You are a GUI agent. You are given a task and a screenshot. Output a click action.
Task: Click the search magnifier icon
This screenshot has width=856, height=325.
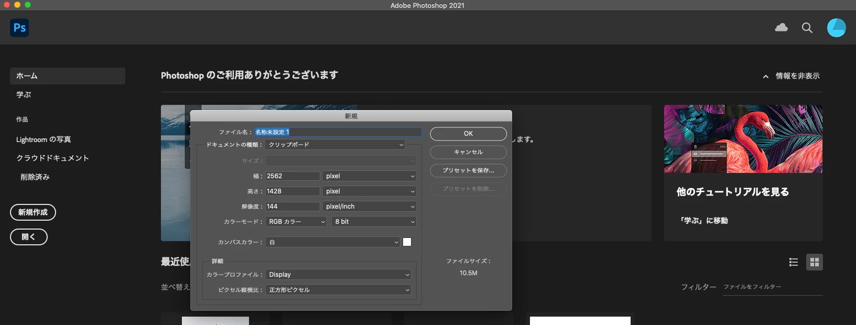point(807,28)
